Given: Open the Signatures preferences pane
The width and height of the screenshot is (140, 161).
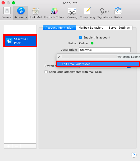Looking at the screenshot, I should tap(104, 13).
